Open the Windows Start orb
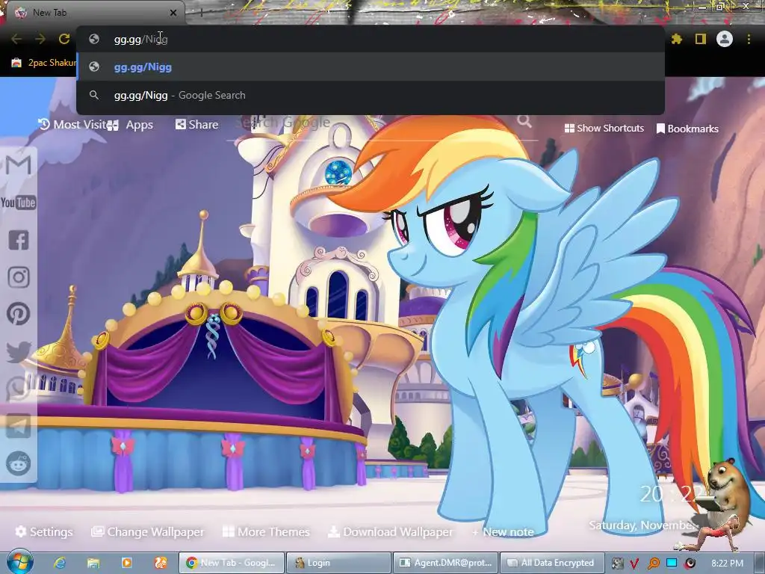The height and width of the screenshot is (574, 765). coord(19,562)
